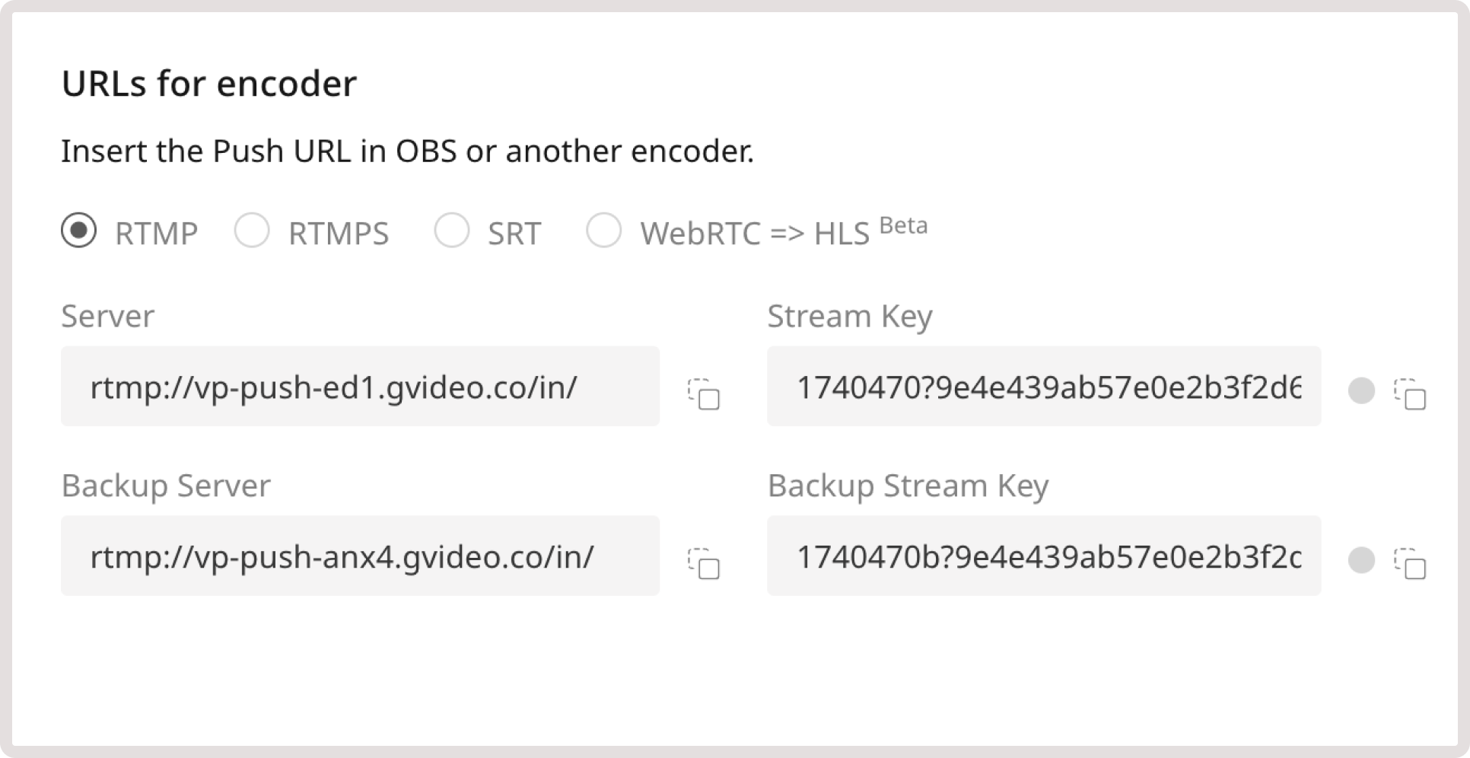1470x758 pixels.
Task: Select the RTMPS protocol option
Action: tap(253, 231)
